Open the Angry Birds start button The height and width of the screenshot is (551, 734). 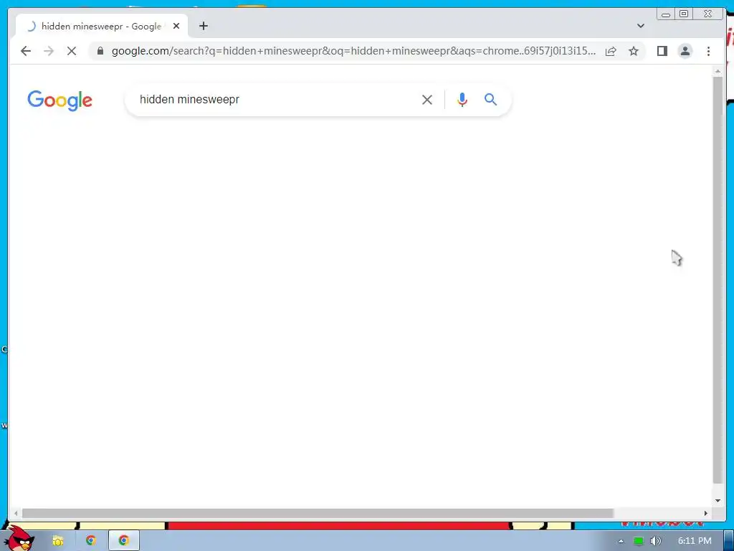click(19, 538)
